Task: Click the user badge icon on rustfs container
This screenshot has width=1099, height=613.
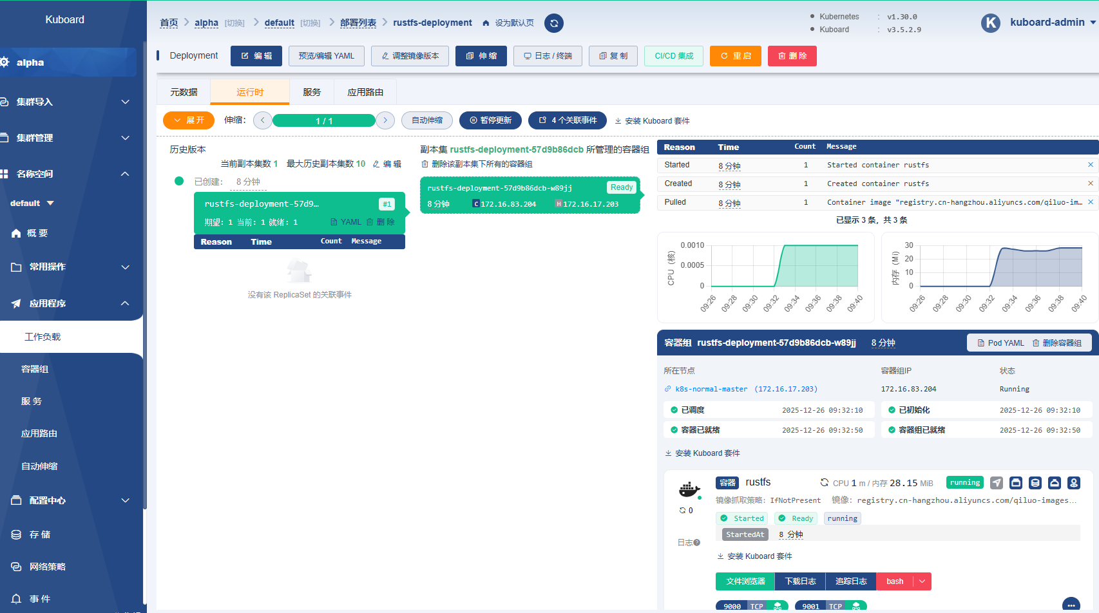Action: (1074, 482)
